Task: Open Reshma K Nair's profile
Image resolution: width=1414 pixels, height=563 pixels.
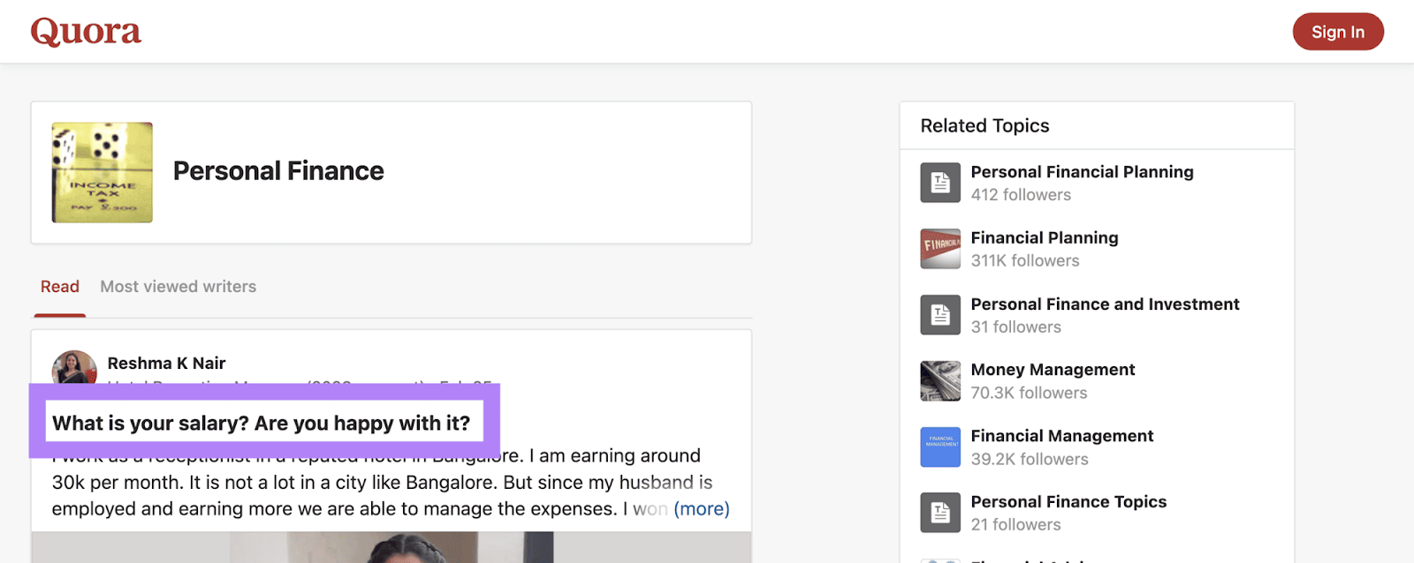Action: 166,363
